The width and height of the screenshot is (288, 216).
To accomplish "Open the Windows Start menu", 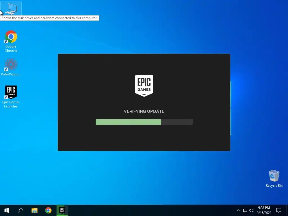I will (x=7, y=210).
